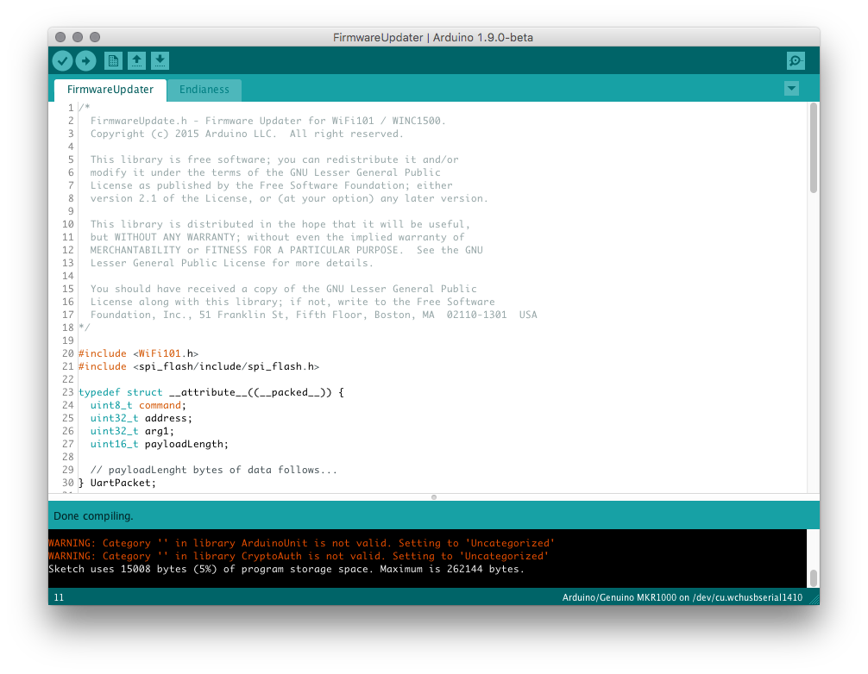The height and width of the screenshot is (674, 868).
Task: Click the Verify checkmark button
Action: click(x=62, y=60)
